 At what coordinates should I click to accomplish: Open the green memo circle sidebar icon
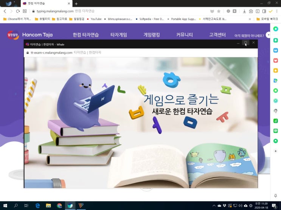click(x=276, y=90)
